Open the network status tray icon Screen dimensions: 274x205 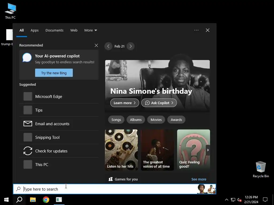click(233, 200)
